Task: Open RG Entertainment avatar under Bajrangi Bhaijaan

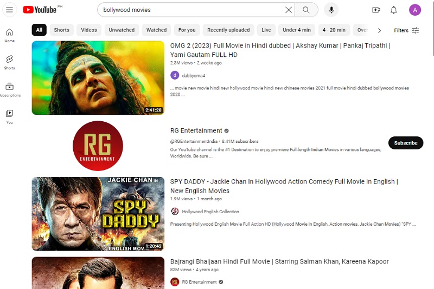Action: tap(175, 282)
